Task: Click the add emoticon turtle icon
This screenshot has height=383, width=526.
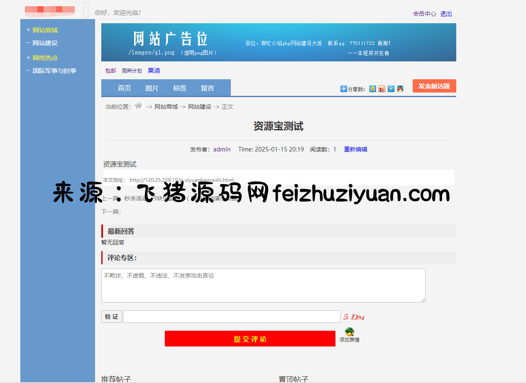Action: click(350, 332)
